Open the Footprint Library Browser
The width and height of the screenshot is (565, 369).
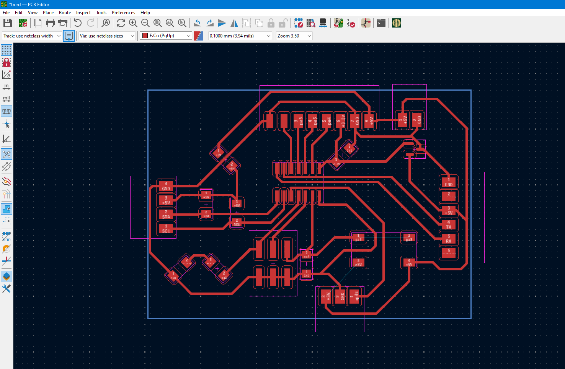(311, 23)
